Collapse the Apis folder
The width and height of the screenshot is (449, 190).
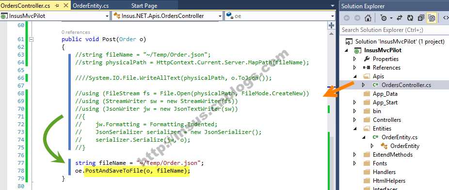pyautogui.click(x=355, y=76)
